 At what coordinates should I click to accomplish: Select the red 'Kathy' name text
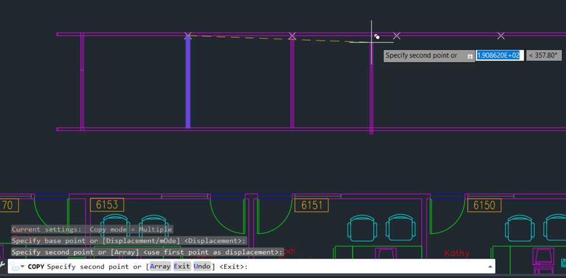coord(457,253)
